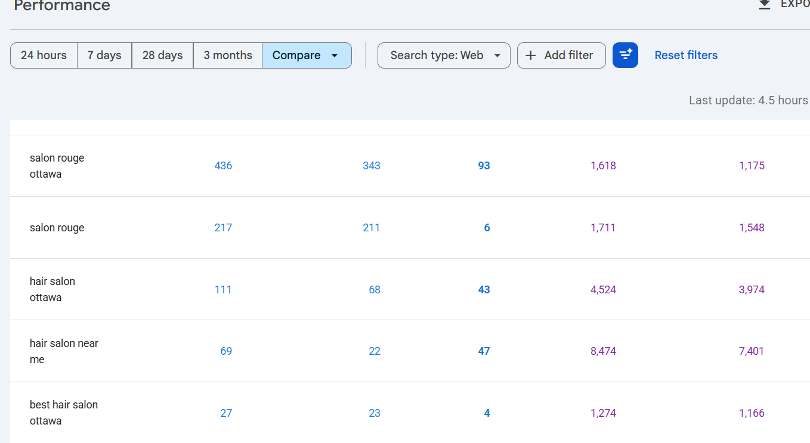
Task: Select the 24 hours date range
Action: point(44,55)
